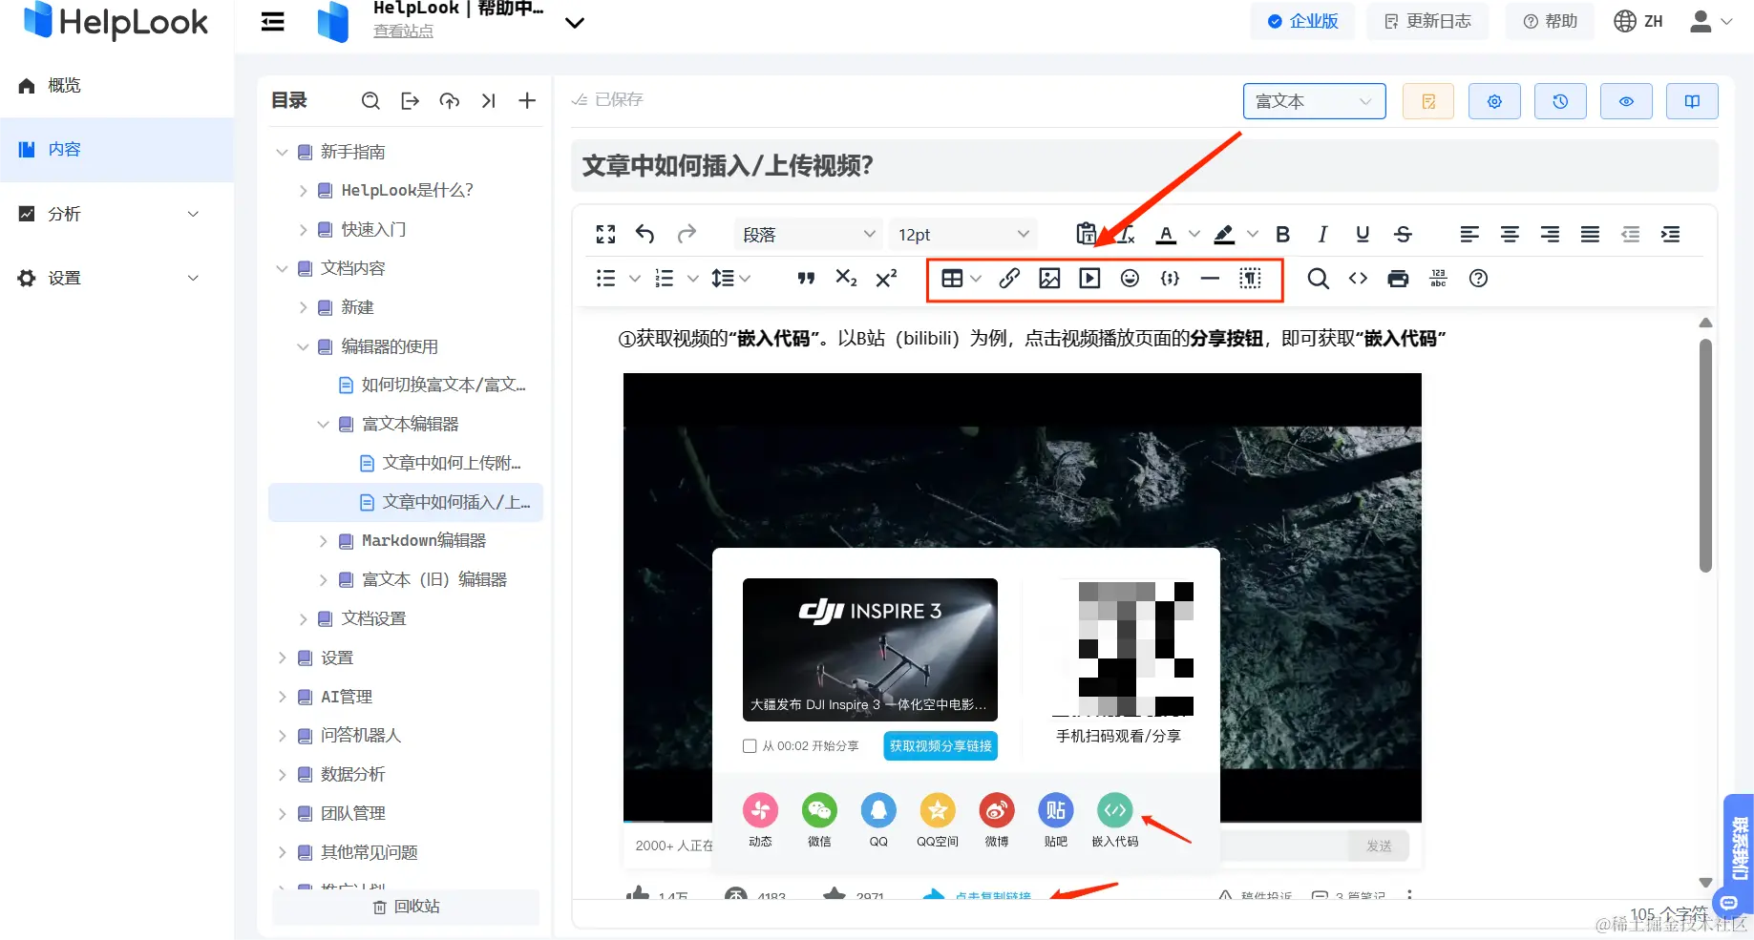Open the user account menu
The width and height of the screenshot is (1754, 940).
pyautogui.click(x=1711, y=21)
